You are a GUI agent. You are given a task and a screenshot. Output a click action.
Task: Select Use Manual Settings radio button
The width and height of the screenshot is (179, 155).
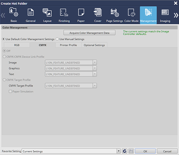(57, 39)
